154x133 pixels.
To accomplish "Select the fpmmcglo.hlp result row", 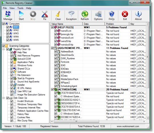I will click(x=98, y=34).
